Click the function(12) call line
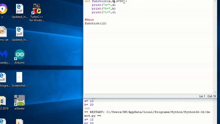Image resolution: width=220 pixels, height=124 pixels. click(x=96, y=23)
